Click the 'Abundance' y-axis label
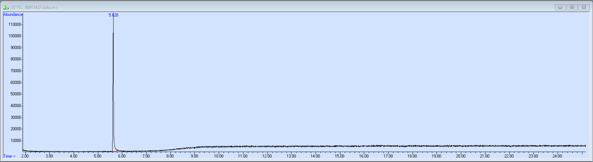This screenshot has height=162, width=593. [13, 15]
